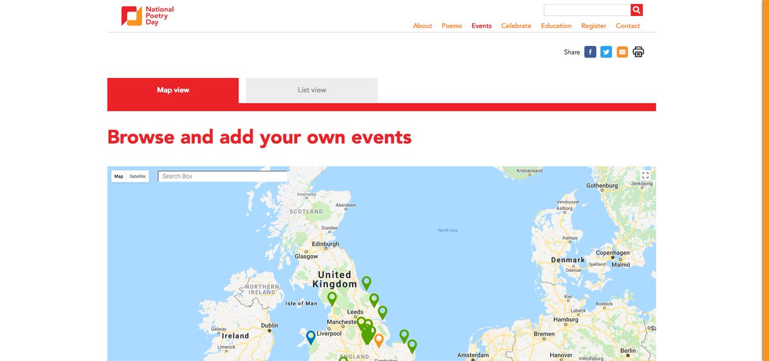Click the Inverness label on map

point(306,195)
